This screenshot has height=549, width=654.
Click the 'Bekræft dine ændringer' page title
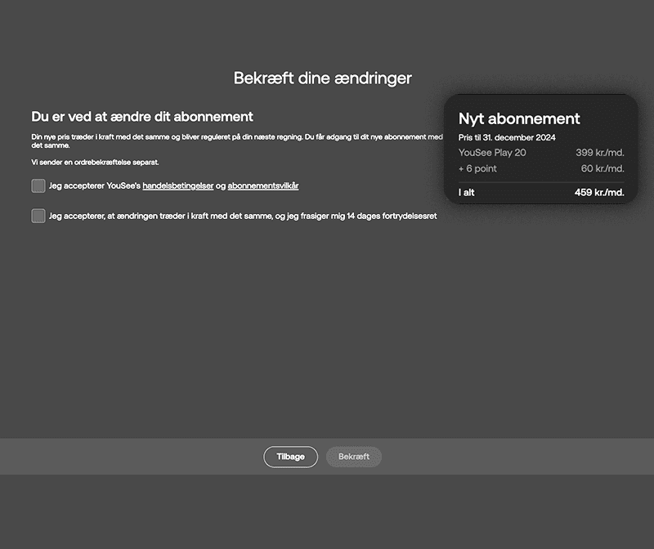pyautogui.click(x=323, y=78)
